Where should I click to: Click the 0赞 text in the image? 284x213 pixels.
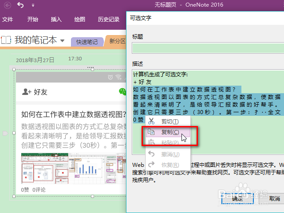coord(25,190)
